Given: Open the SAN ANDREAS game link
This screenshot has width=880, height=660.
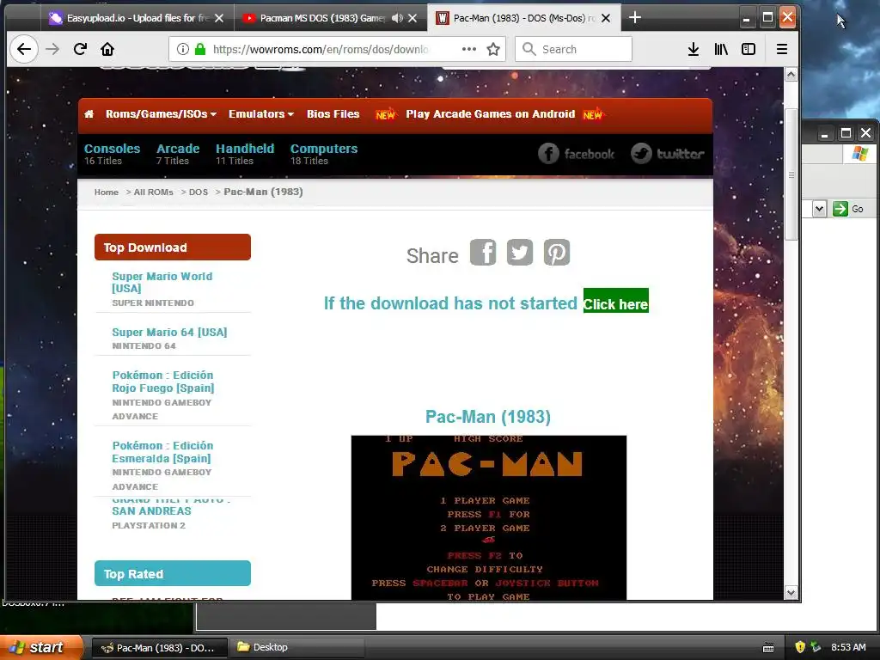Looking at the screenshot, I should point(151,510).
